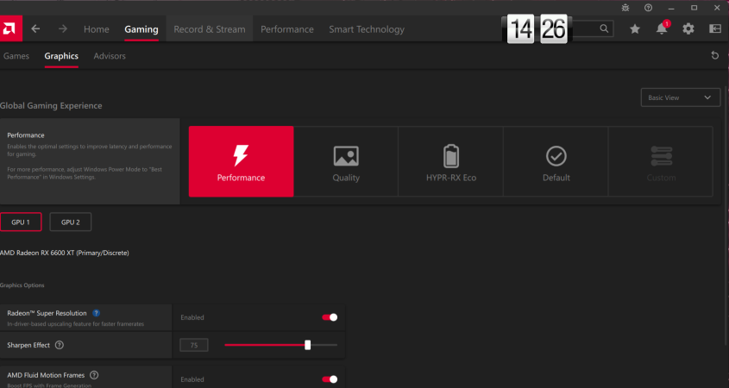Viewport: 729px width, 388px height.
Task: Click AMD Fluid Motion Frames help icon
Action: [x=94, y=375]
